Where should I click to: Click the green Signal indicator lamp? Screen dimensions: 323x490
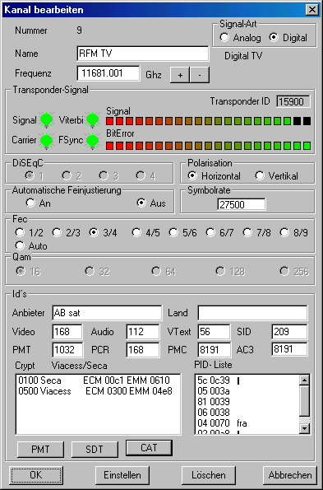point(47,120)
